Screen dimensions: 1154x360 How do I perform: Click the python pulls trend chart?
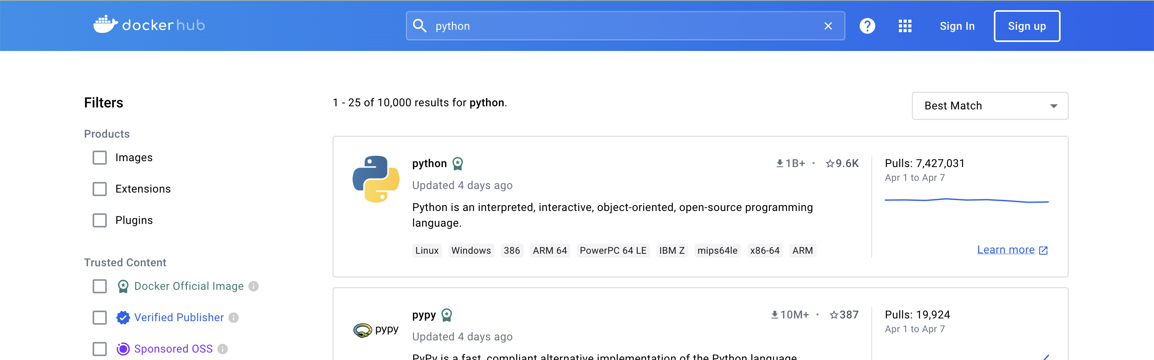point(967,200)
